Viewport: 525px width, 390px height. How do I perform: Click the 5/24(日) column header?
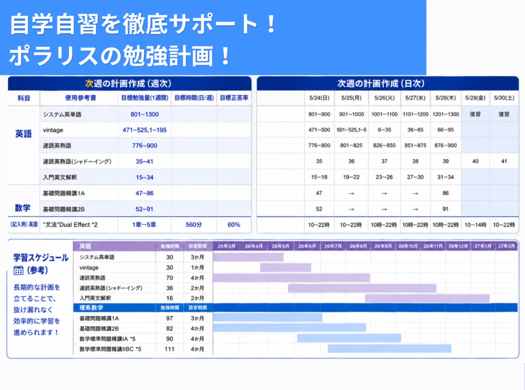point(319,98)
